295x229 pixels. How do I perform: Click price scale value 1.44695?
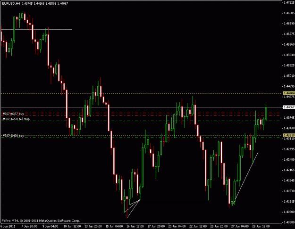[x=289, y=86]
